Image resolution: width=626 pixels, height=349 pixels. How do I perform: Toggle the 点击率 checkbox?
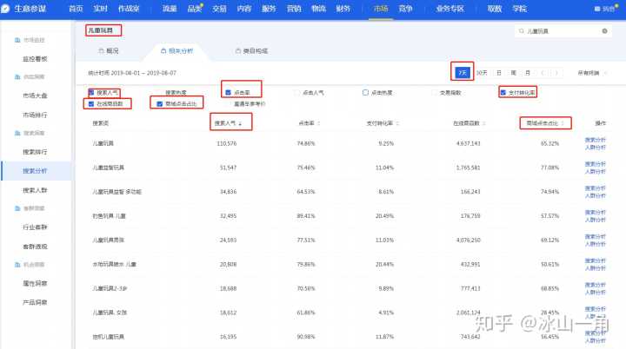click(x=228, y=91)
